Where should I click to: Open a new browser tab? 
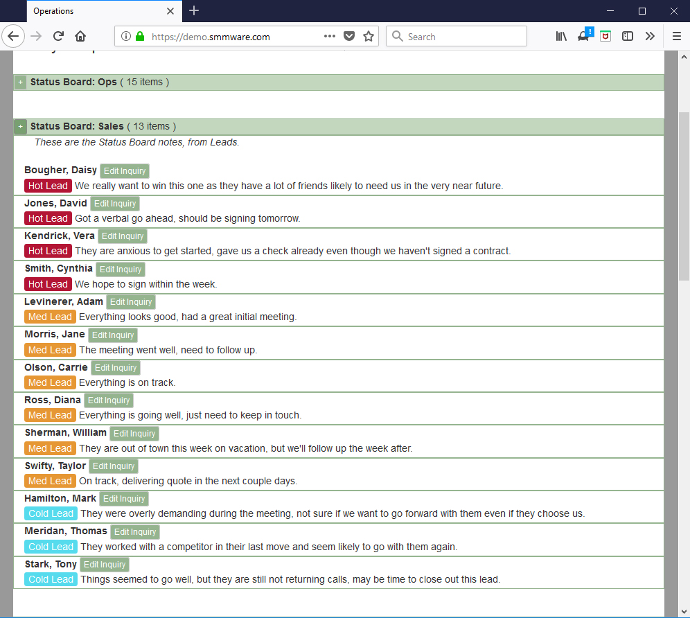point(194,10)
